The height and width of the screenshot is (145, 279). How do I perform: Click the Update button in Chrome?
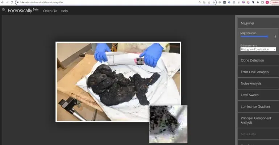tap(275, 2)
